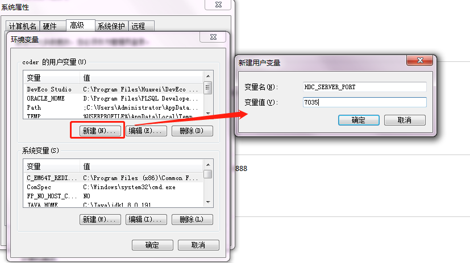Select the ORACLE_HOME user variable row
Image resolution: width=470 pixels, height=263 pixels.
pyautogui.click(x=114, y=98)
